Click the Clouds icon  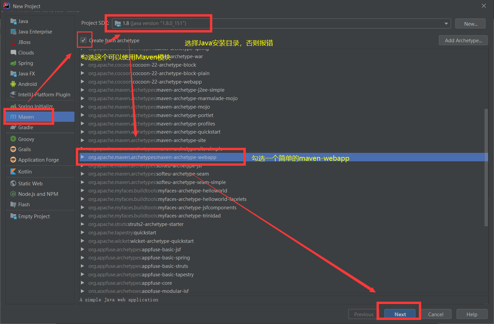point(13,53)
